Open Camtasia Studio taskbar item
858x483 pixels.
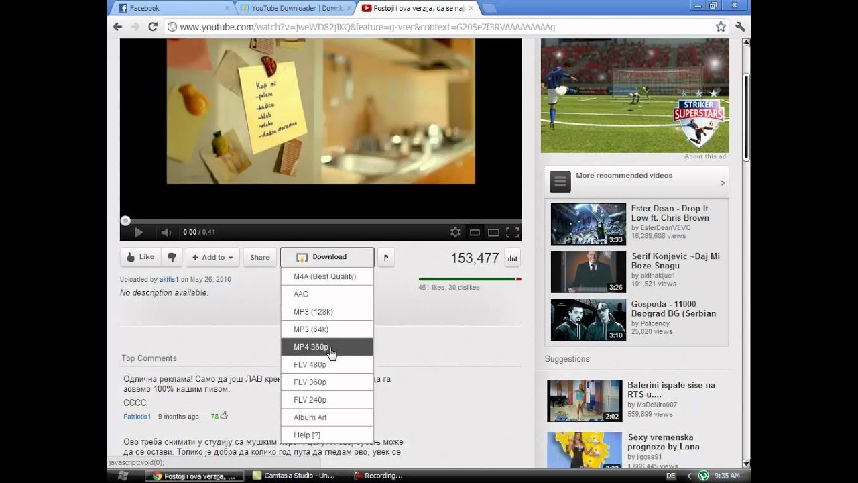click(294, 476)
